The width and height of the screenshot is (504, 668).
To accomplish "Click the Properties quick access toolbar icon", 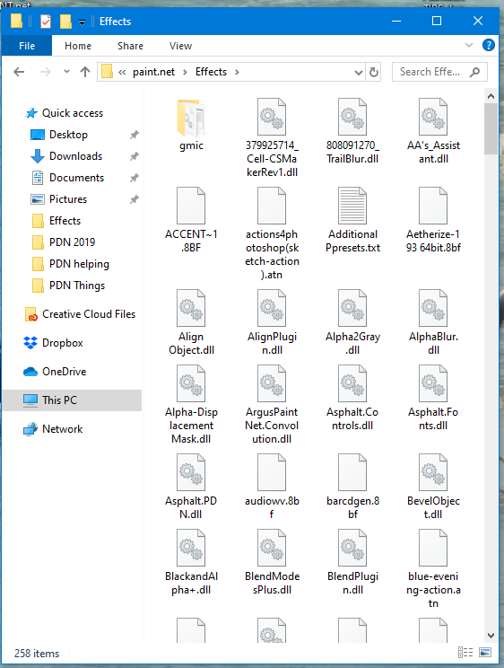I will pos(46,22).
